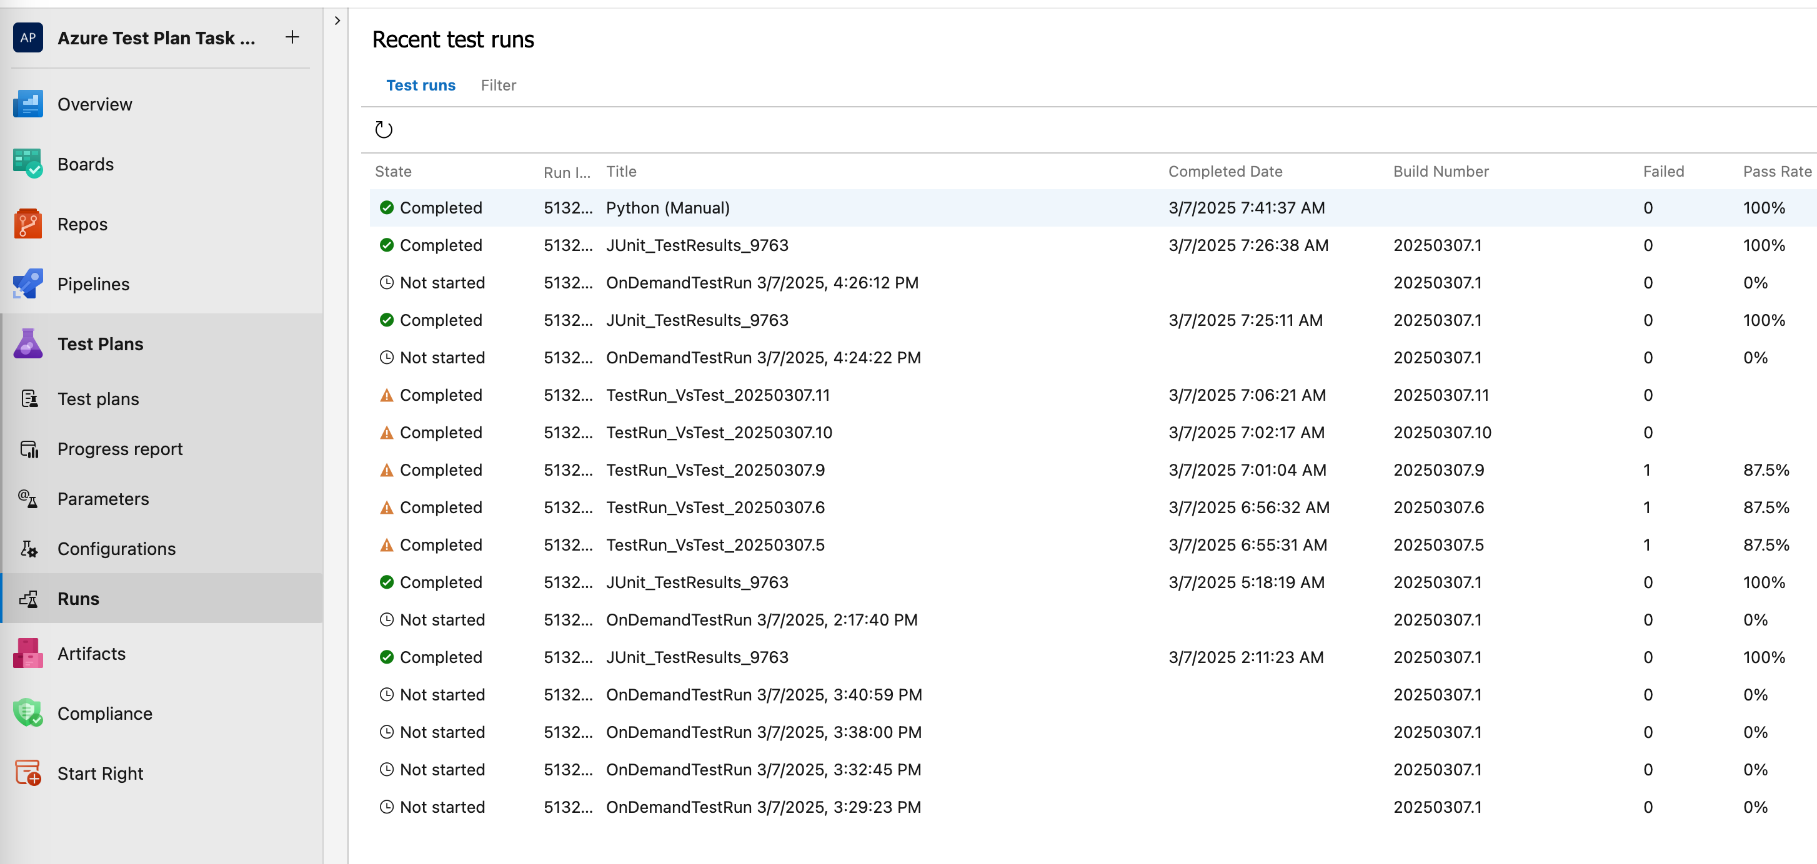Collapse the navigation sidebar chevron
This screenshot has width=1817, height=864.
coord(337,21)
